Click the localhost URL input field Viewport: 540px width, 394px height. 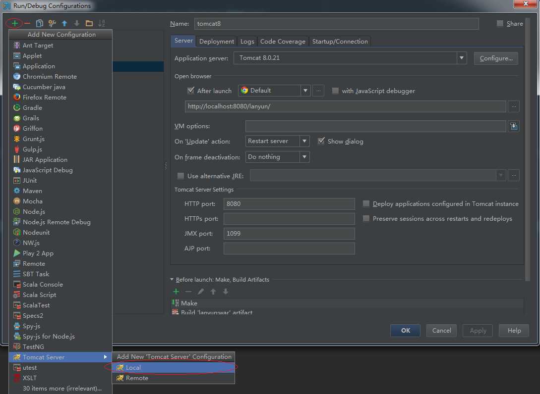pyautogui.click(x=346, y=106)
